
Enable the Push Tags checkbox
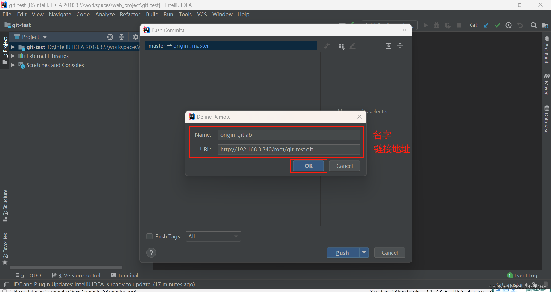click(150, 236)
